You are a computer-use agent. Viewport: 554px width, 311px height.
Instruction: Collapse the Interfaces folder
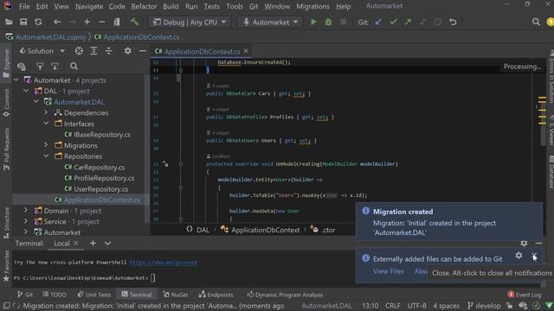pyautogui.click(x=46, y=124)
